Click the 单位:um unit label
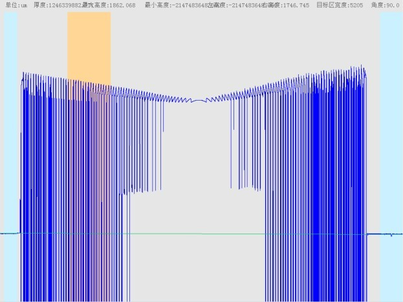The height and width of the screenshot is (302, 403). (16, 5)
